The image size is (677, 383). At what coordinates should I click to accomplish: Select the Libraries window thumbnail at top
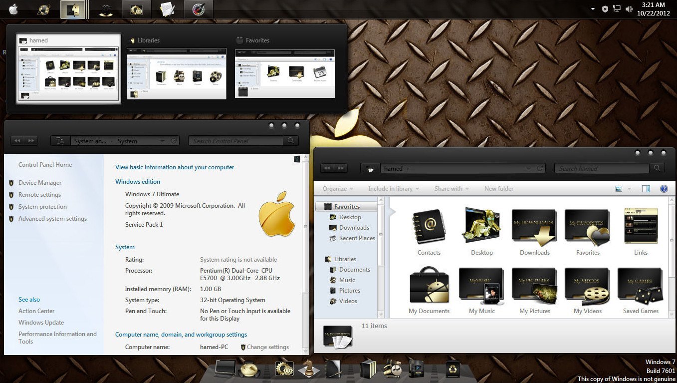176,73
